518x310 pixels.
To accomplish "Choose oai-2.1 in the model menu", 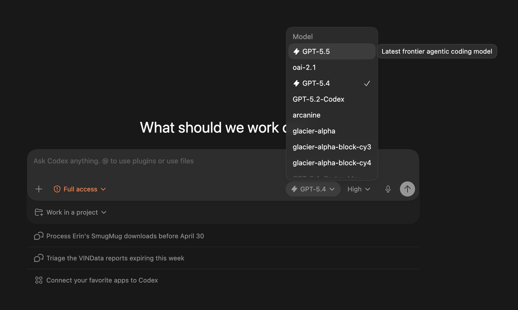I will [x=332, y=67].
